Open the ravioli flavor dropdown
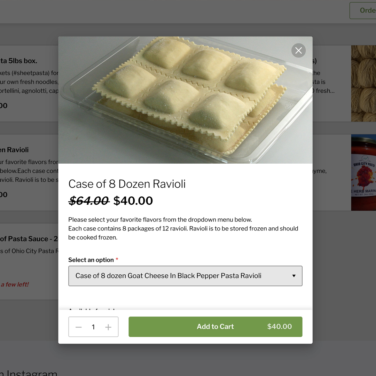This screenshot has height=376, width=376. (x=185, y=276)
